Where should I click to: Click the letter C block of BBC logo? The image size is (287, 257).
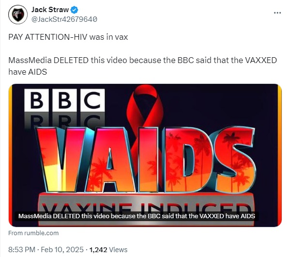[92, 100]
